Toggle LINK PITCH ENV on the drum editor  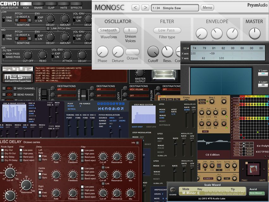pos(48,28)
